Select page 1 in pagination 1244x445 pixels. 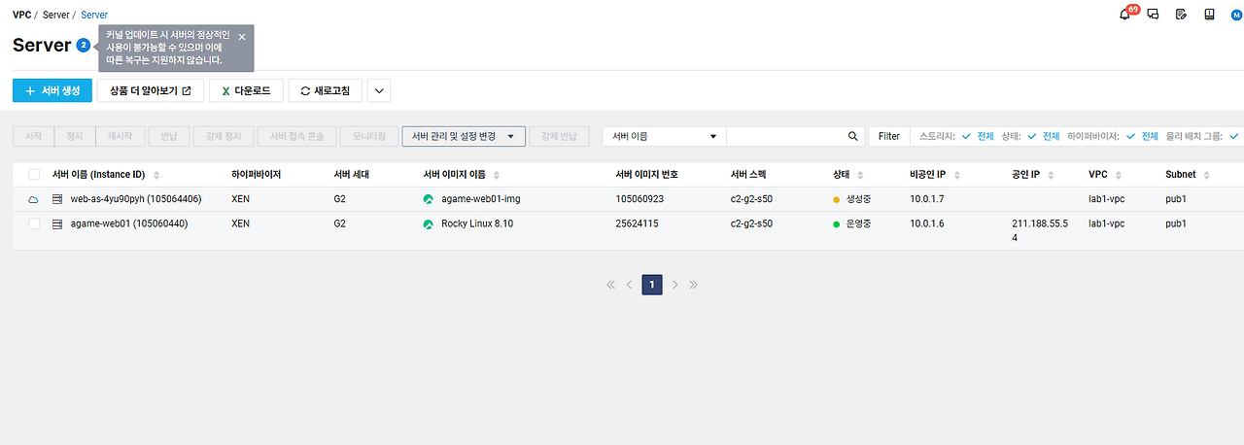[x=652, y=285]
